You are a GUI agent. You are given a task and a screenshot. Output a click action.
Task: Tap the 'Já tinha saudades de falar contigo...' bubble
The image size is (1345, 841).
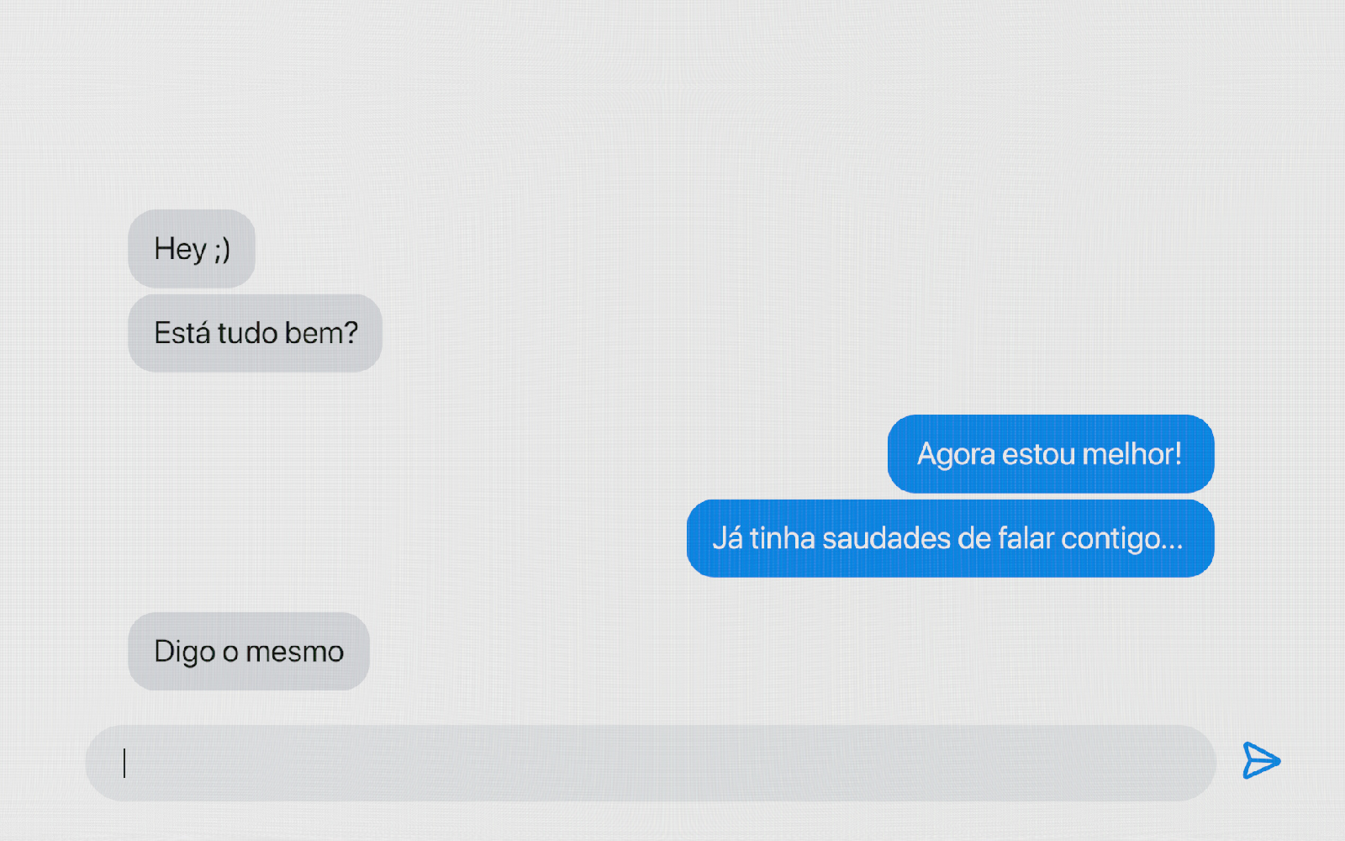pos(951,538)
